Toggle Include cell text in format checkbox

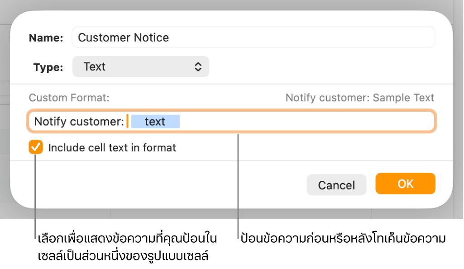coord(36,147)
